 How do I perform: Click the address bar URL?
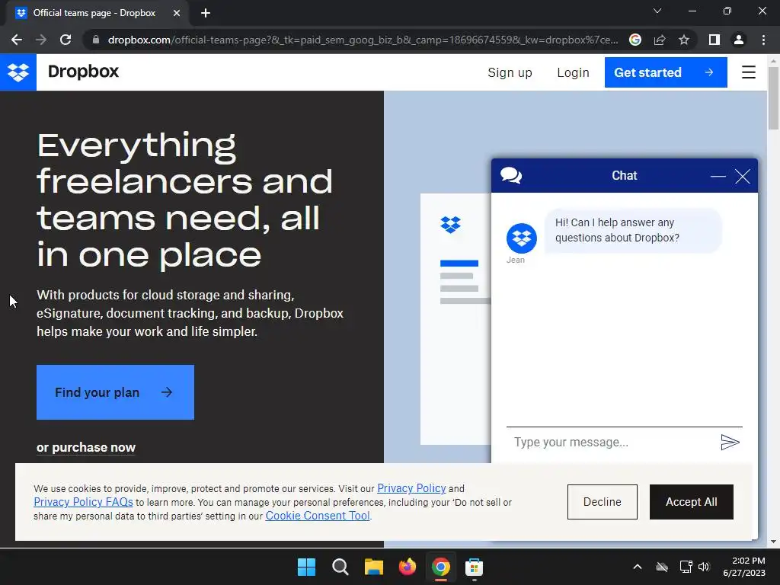point(363,40)
